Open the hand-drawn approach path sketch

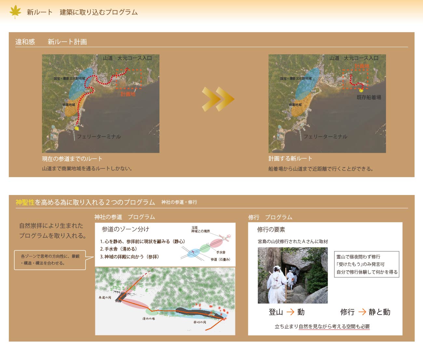165,301
